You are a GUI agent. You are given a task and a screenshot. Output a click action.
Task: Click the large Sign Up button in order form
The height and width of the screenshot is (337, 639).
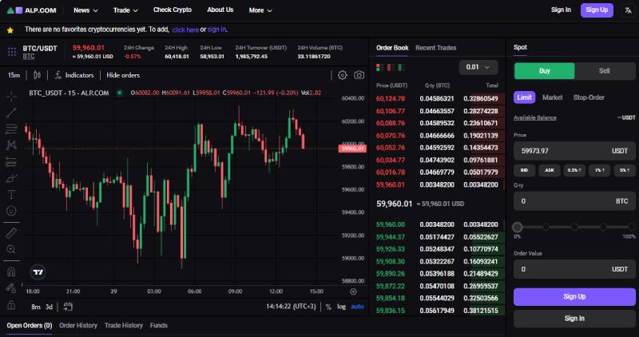[574, 296]
